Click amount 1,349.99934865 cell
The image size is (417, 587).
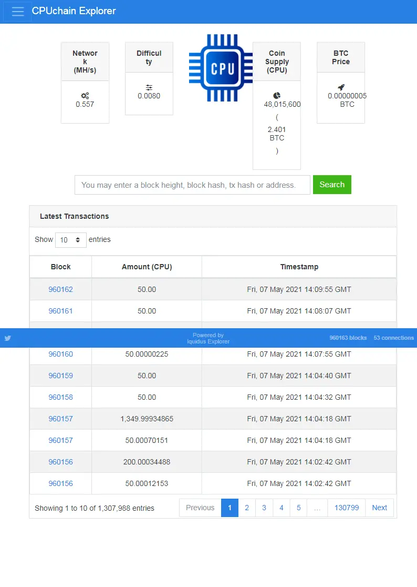tap(147, 419)
